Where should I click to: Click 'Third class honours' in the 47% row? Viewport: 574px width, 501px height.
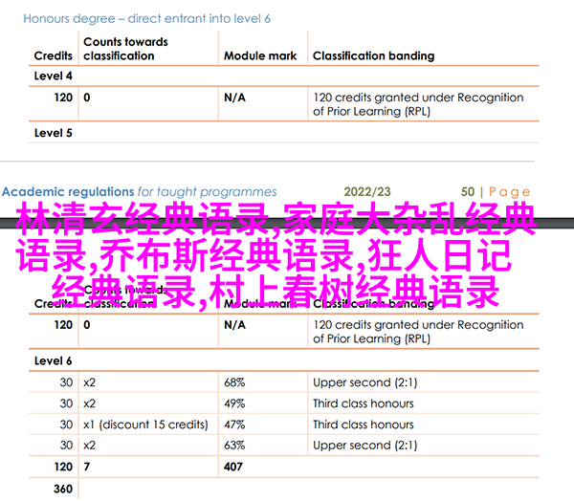point(364,425)
